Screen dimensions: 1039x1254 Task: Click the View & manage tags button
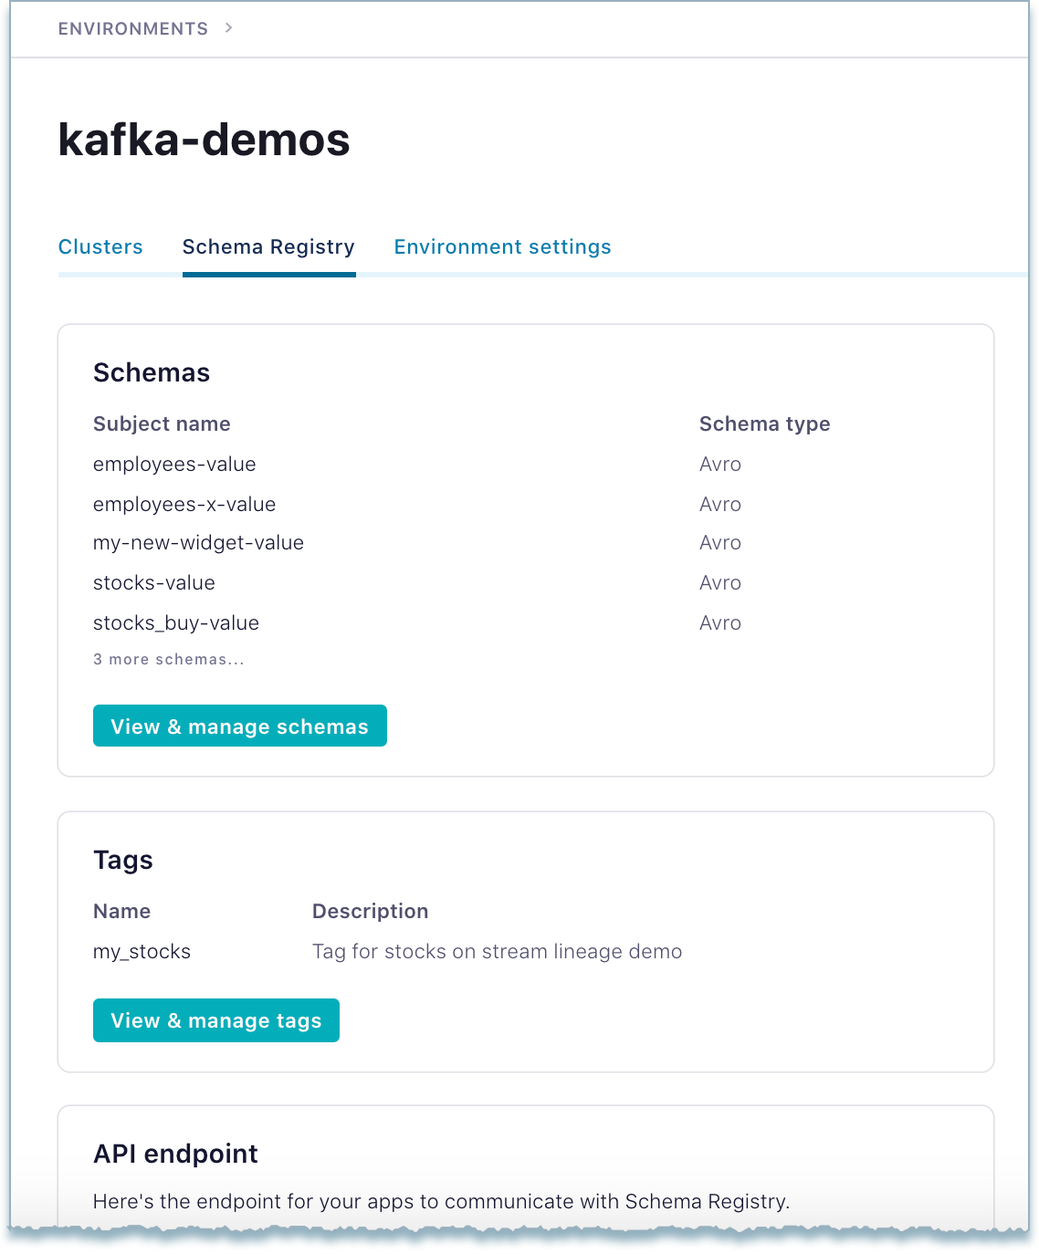[215, 1020]
